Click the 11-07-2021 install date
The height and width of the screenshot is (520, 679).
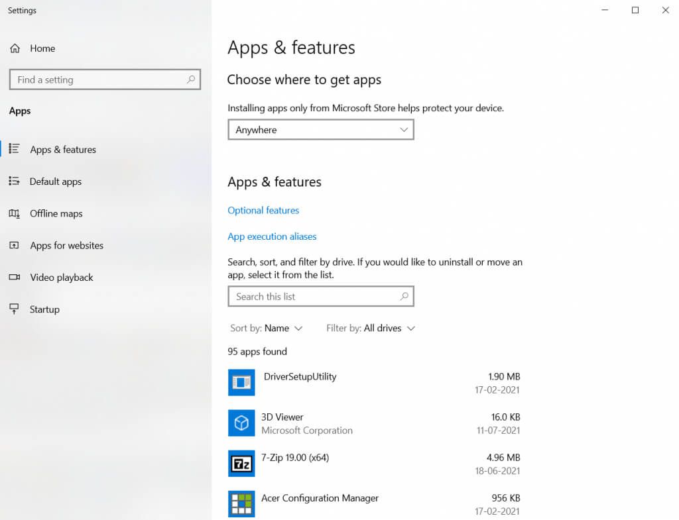(498, 431)
